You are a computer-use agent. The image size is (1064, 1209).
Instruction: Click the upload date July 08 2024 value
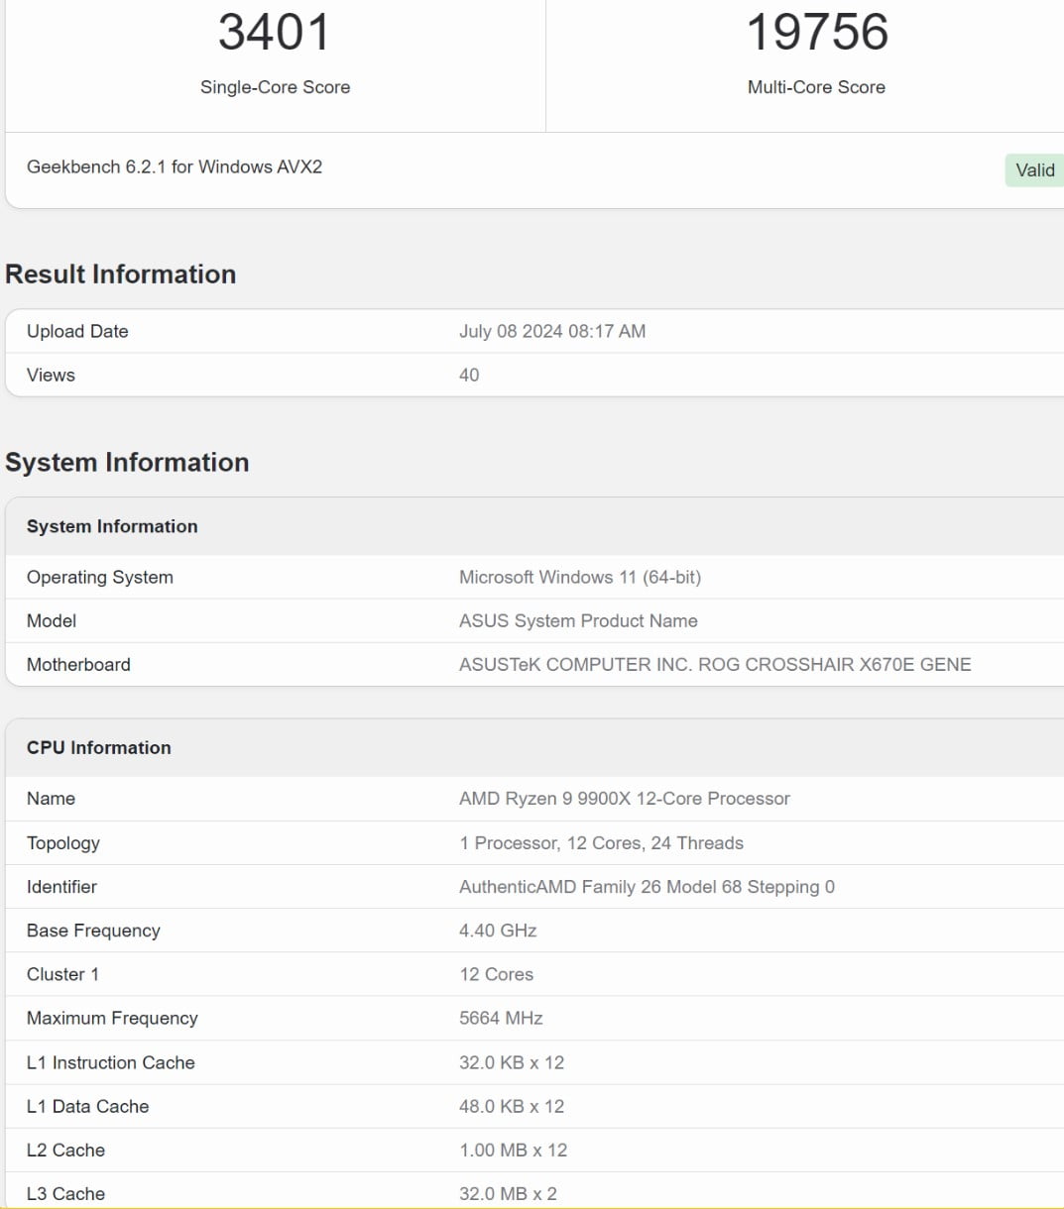[x=551, y=331]
